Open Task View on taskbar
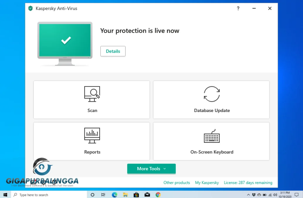This screenshot has height=198, width=303. (103, 195)
